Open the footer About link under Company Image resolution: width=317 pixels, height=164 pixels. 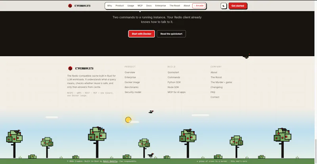click(214, 72)
